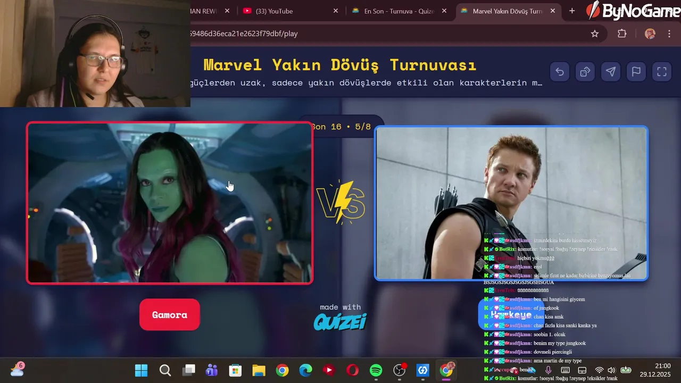The height and width of the screenshot is (383, 681).
Task: Choose Hawkeye image card
Action: click(x=511, y=203)
